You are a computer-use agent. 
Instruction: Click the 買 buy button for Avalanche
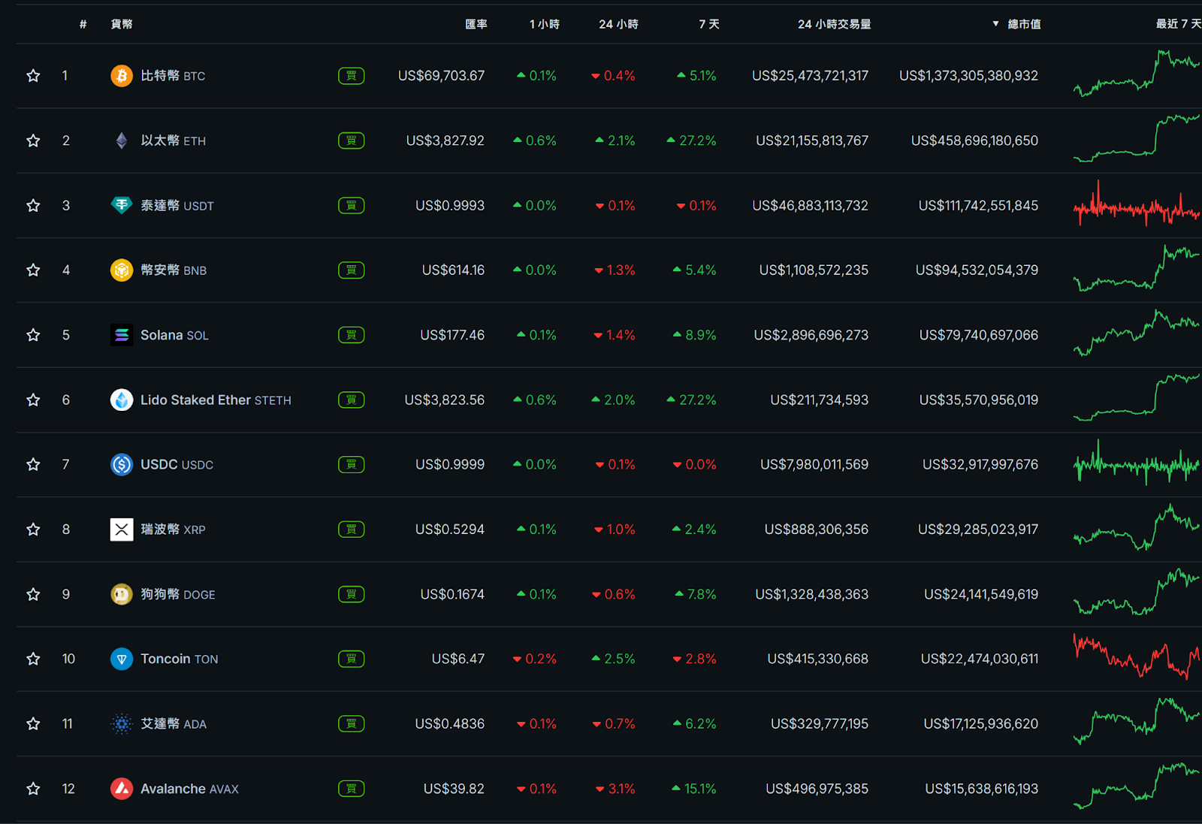[x=352, y=789]
